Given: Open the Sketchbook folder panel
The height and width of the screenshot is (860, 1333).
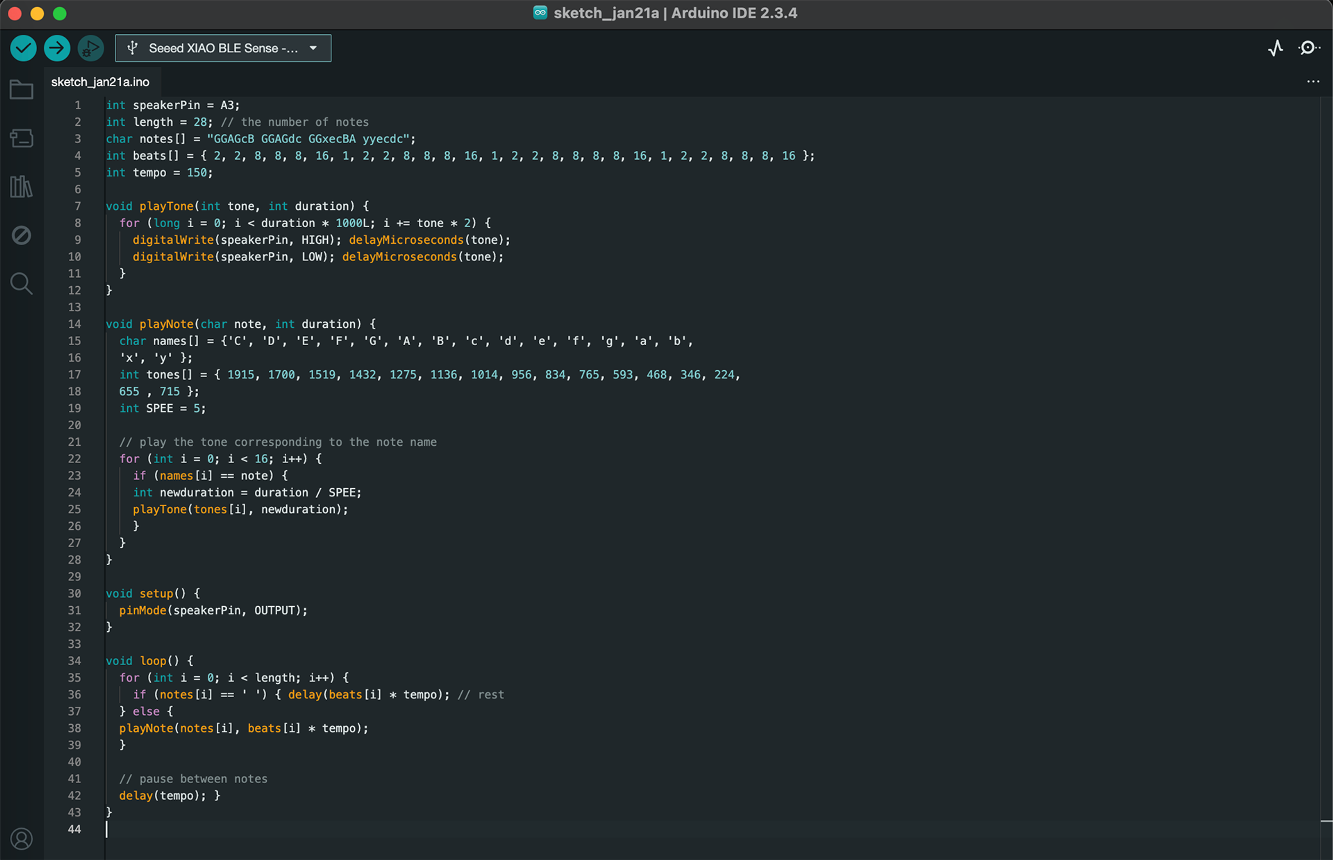Looking at the screenshot, I should pos(21,89).
